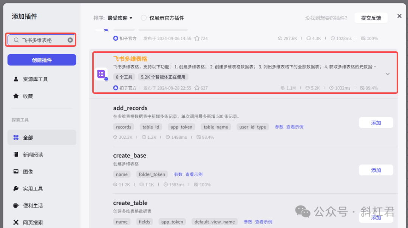Click the 新闻阅读 book icon

[x=16, y=154]
